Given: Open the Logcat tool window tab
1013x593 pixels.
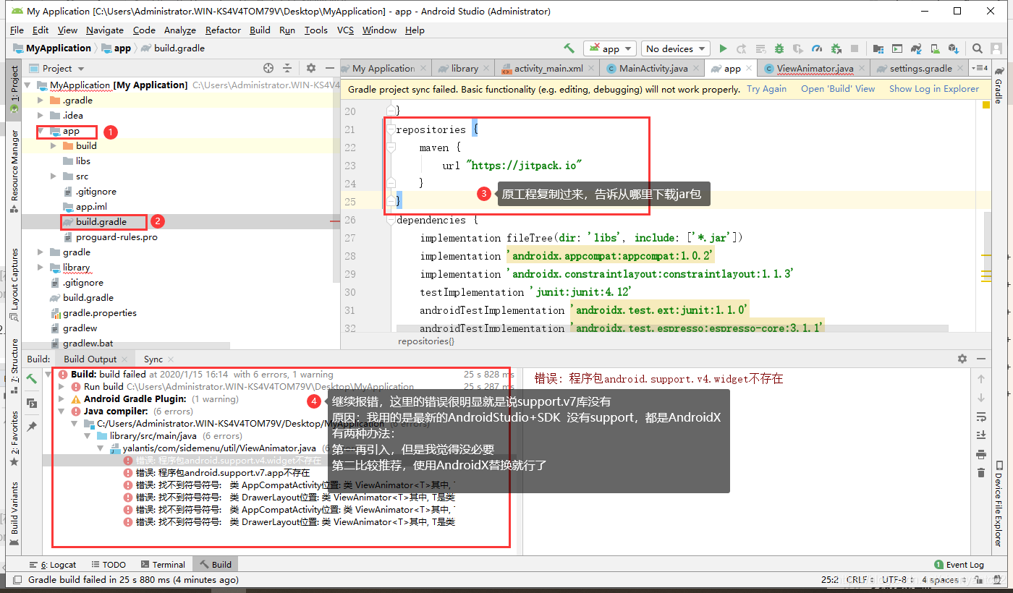Looking at the screenshot, I should (x=53, y=564).
